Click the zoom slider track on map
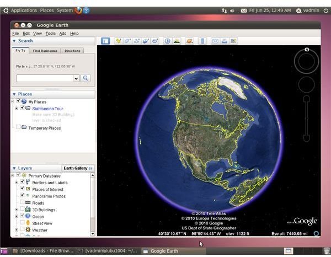The image size is (331, 257). tap(307, 118)
